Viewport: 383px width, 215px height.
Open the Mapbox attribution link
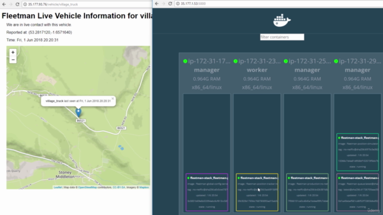[x=144, y=188]
